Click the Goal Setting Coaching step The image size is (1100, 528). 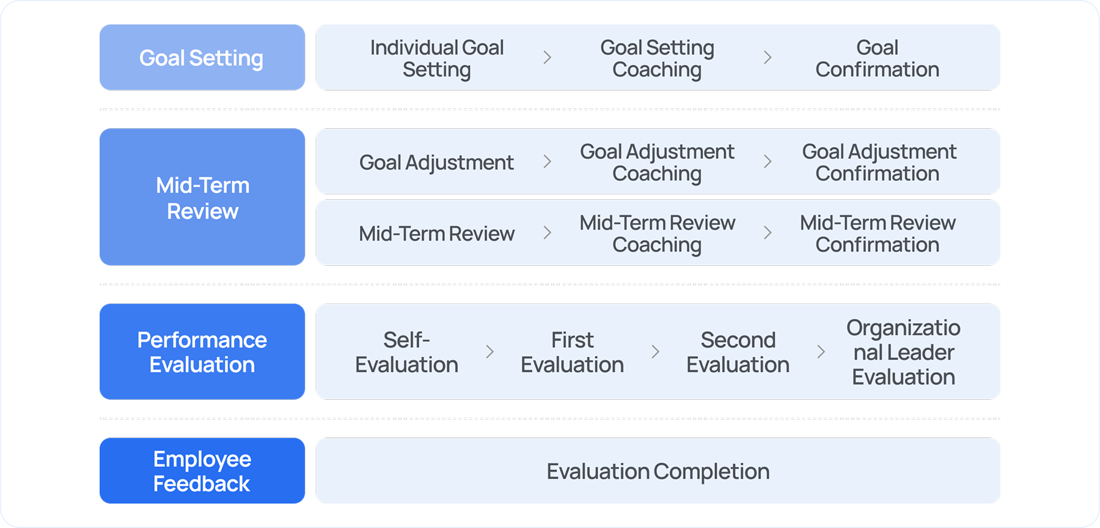click(x=657, y=58)
